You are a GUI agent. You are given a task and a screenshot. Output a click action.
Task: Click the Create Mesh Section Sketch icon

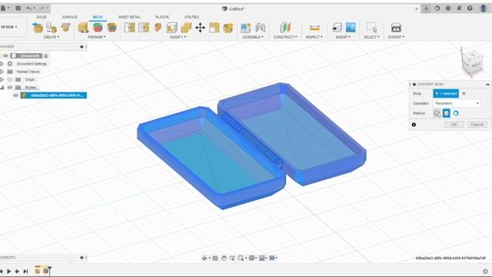click(65, 28)
